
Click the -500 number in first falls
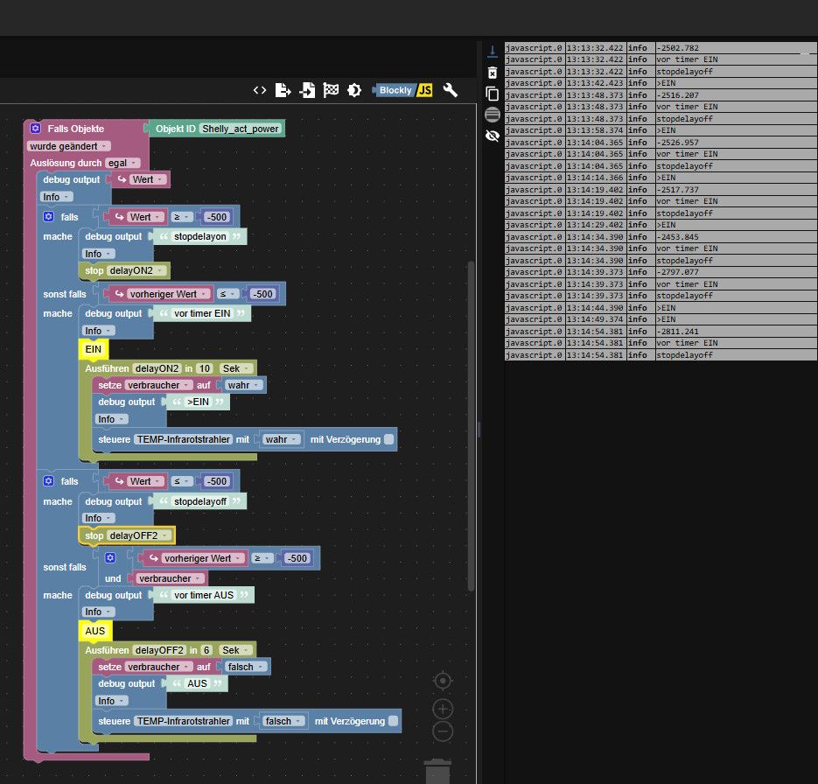point(216,217)
